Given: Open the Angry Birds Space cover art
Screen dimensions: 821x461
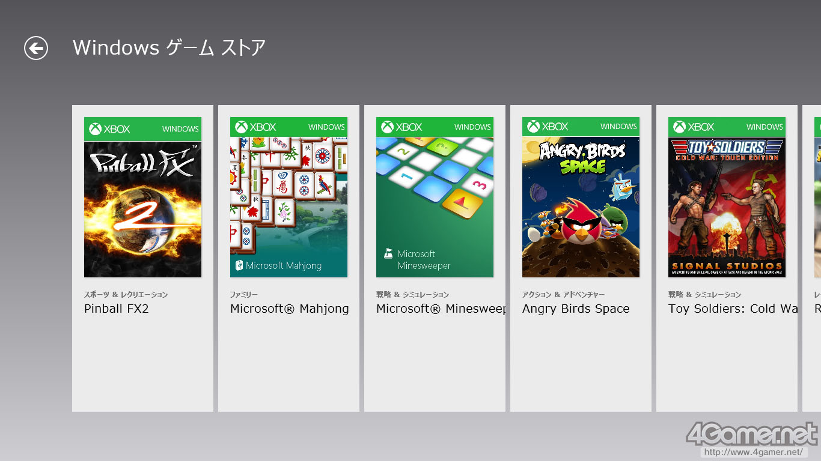Looking at the screenshot, I should coord(581,197).
